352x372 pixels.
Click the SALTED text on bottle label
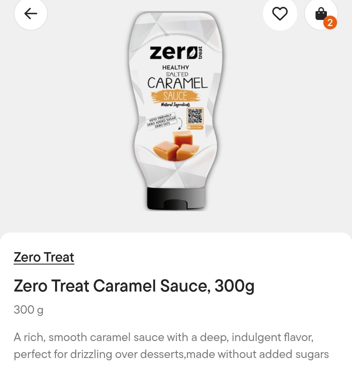pyautogui.click(x=177, y=74)
